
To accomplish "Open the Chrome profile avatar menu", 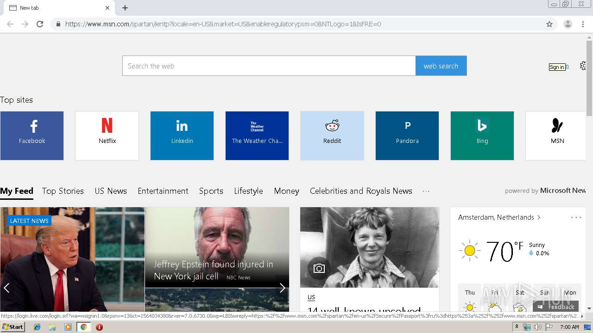I will tap(568, 24).
